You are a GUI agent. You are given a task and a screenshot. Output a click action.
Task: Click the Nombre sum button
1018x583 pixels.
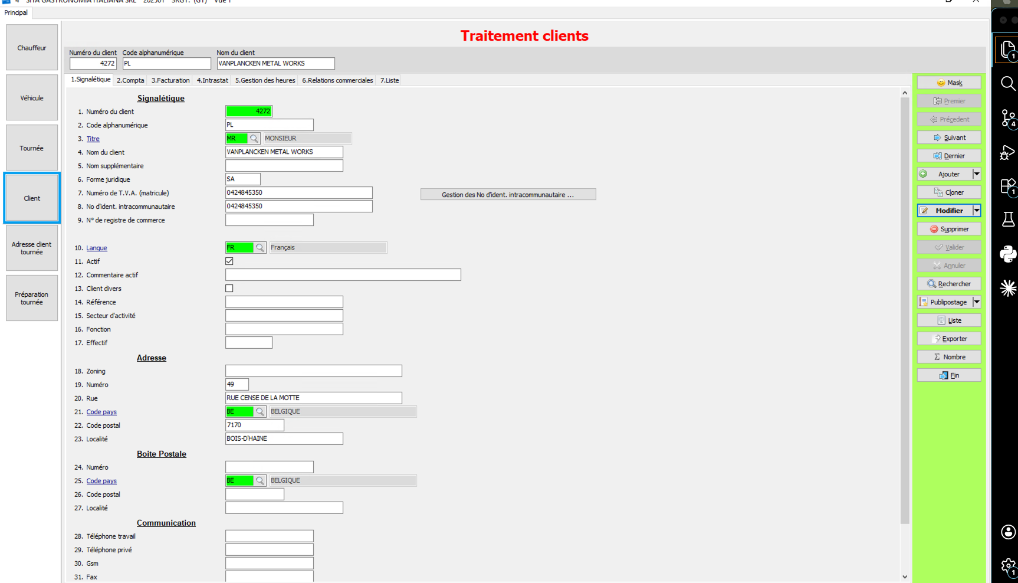coord(949,357)
